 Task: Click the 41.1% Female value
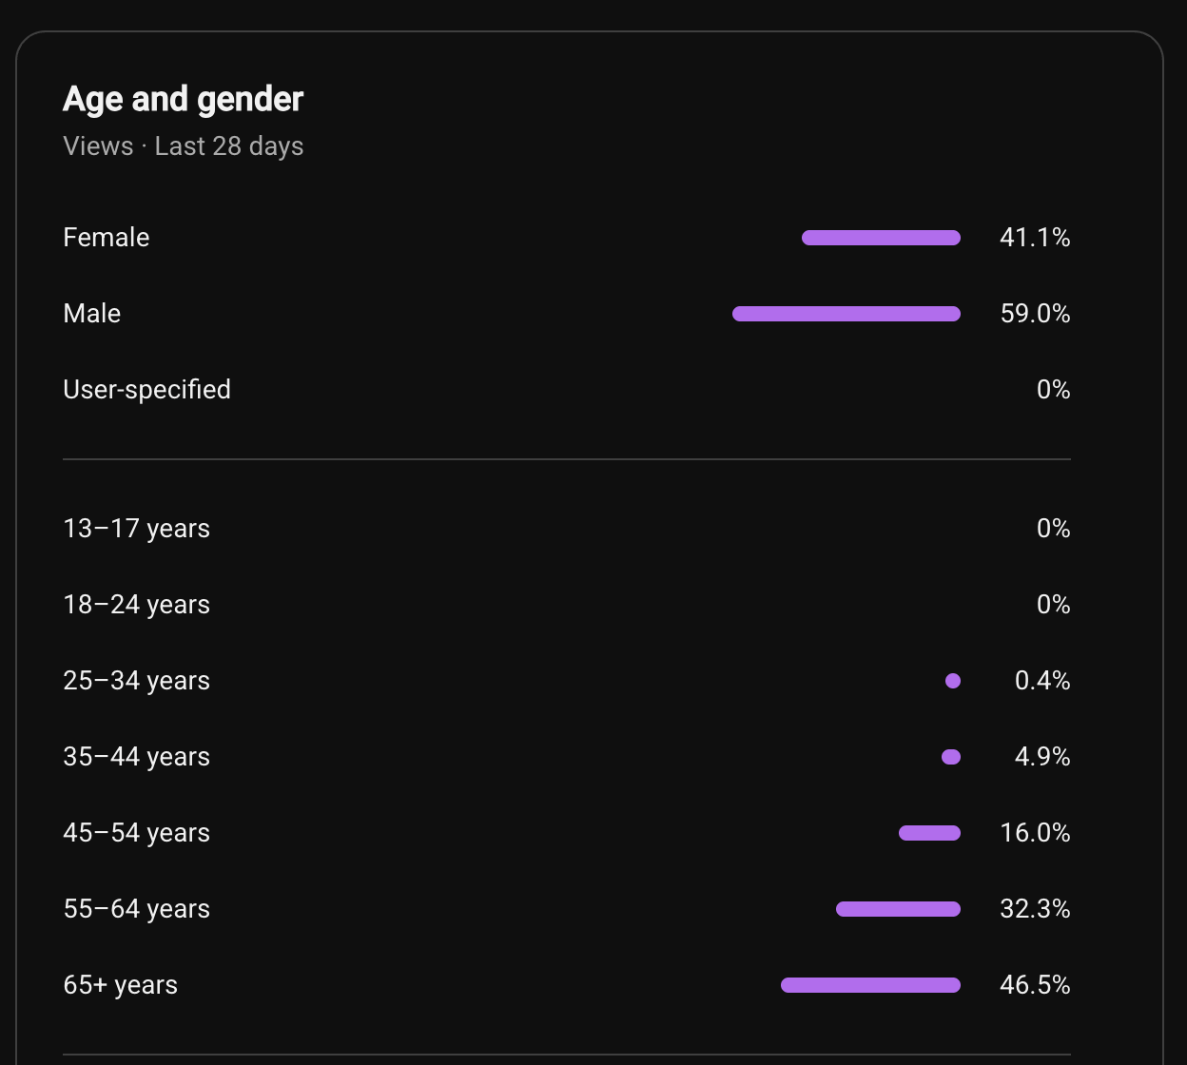click(1035, 238)
